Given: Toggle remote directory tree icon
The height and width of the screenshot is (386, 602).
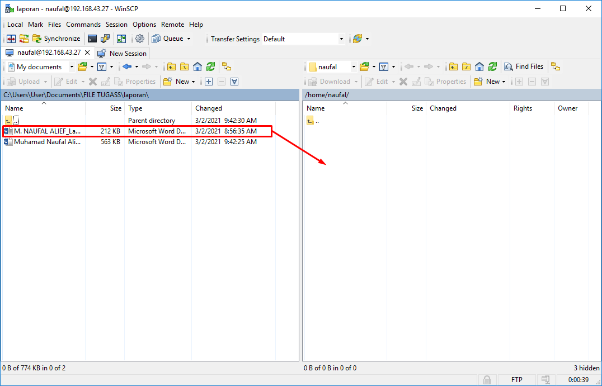Looking at the screenshot, I should (x=556, y=66).
